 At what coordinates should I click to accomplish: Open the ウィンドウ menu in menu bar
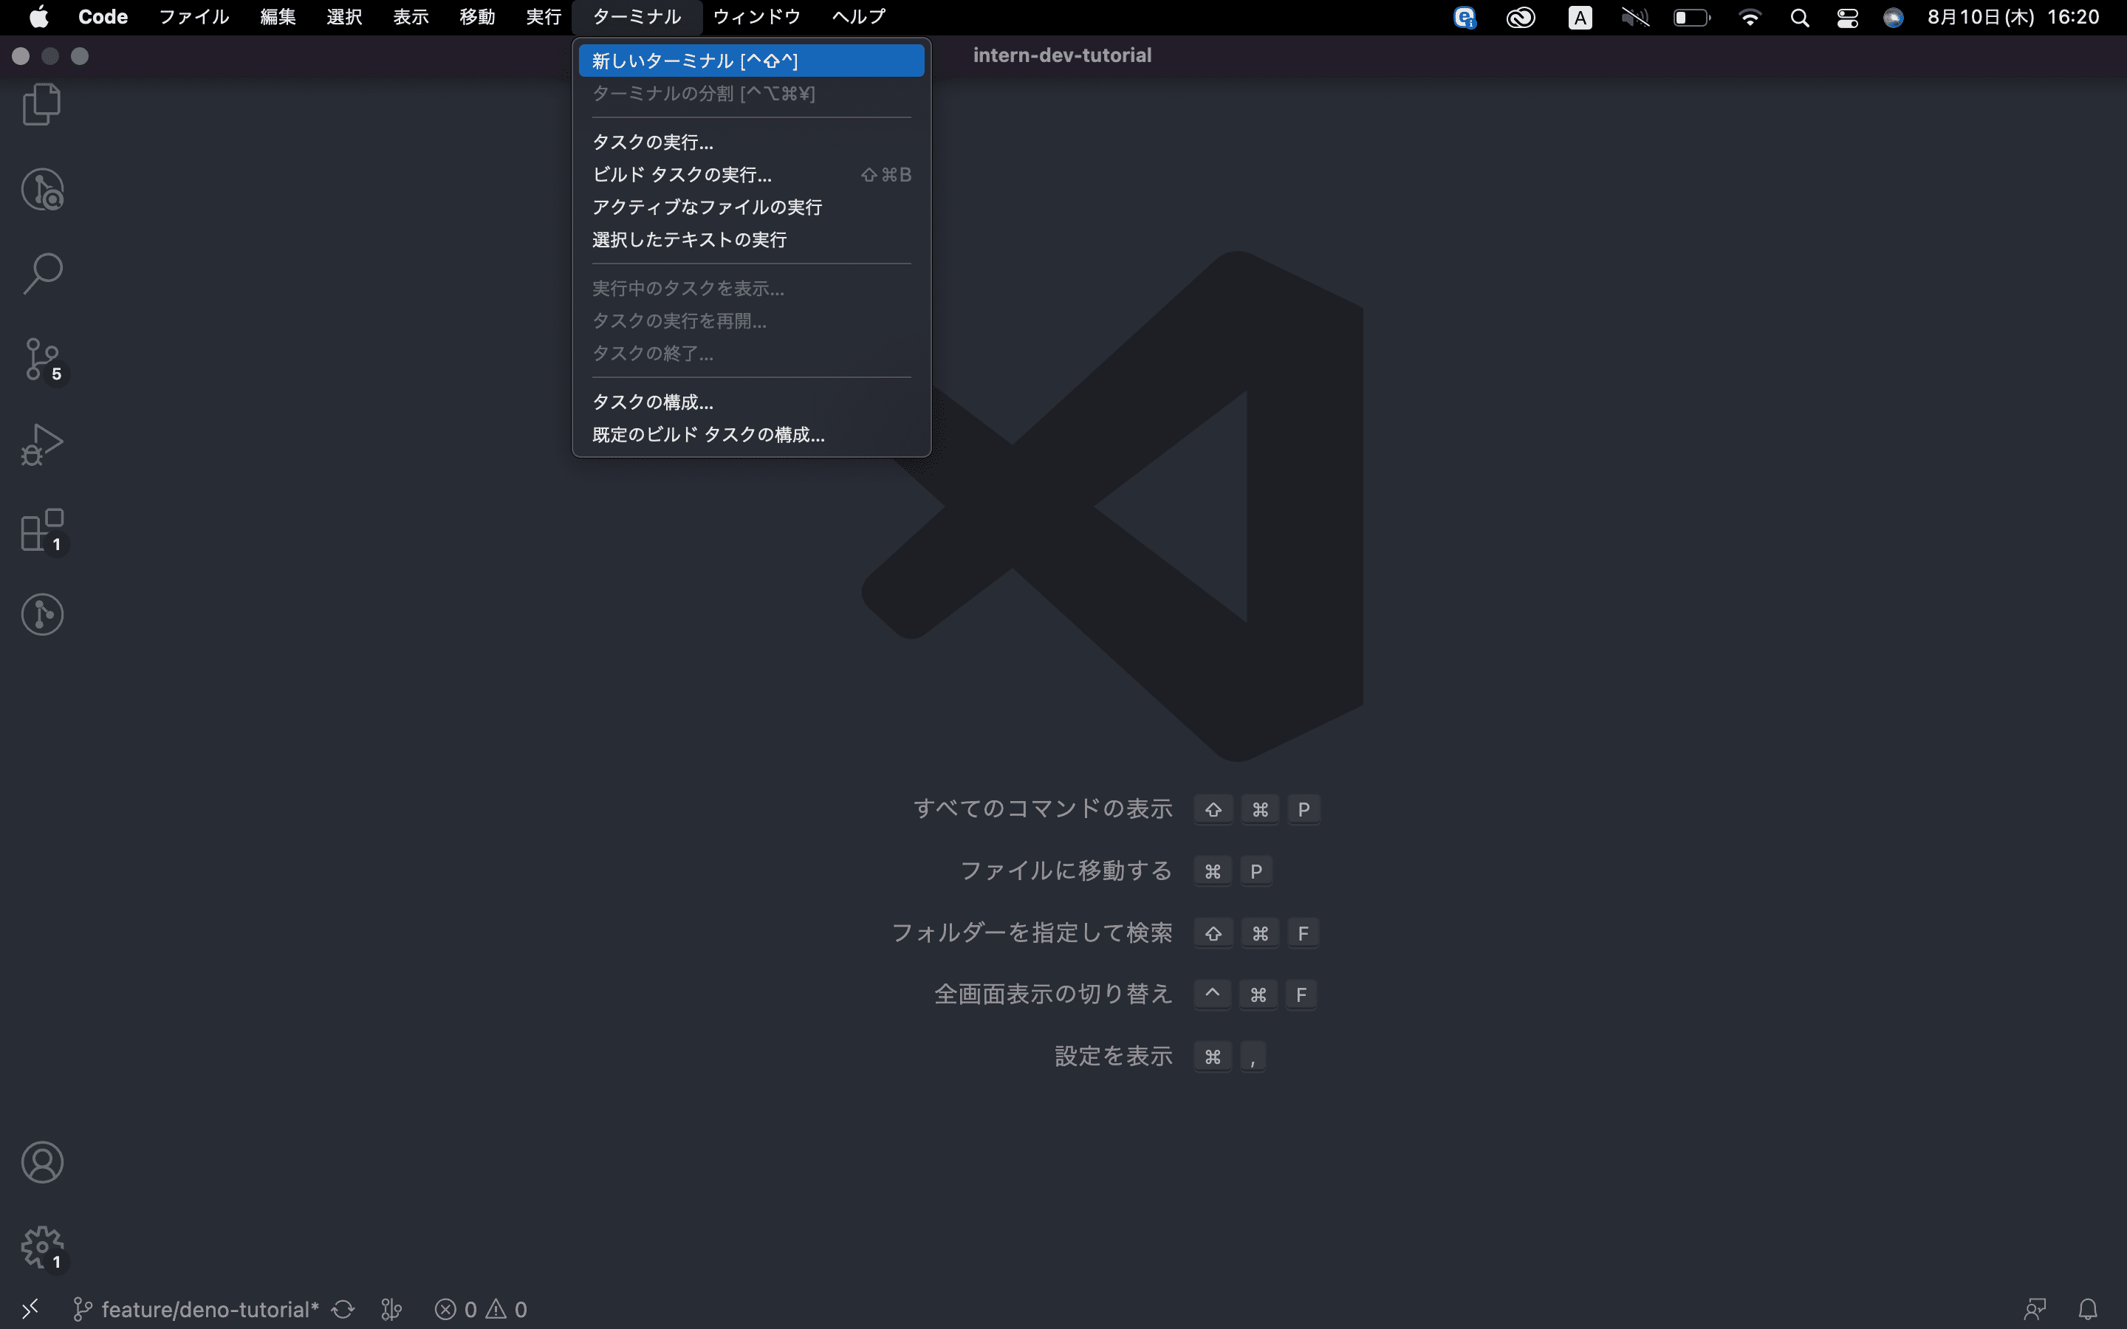757,17
